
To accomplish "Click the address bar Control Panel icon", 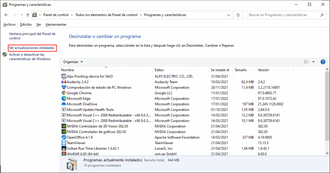I will (x=35, y=15).
